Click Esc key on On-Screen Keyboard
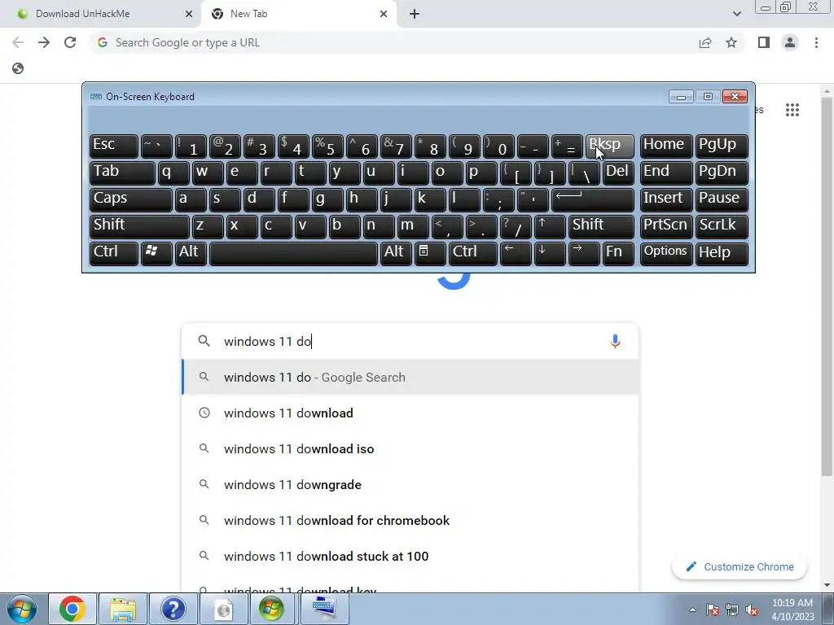Screen dimensions: 834x625 point(114,146)
